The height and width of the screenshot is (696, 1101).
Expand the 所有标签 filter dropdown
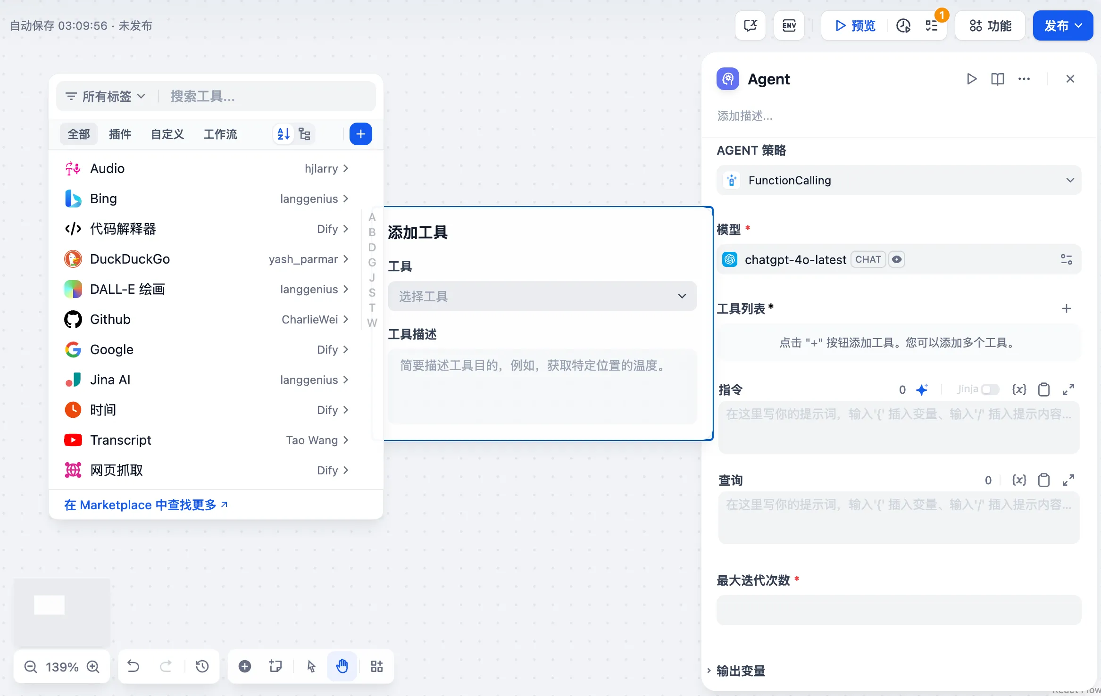click(106, 97)
